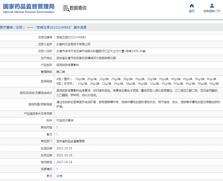Click the 产品技术要求 attachment value
223x181 pixels.
[x=65, y=121]
